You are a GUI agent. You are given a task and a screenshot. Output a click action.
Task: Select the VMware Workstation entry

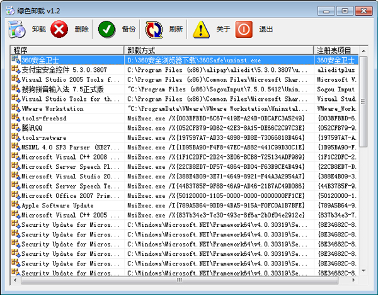coord(52,108)
